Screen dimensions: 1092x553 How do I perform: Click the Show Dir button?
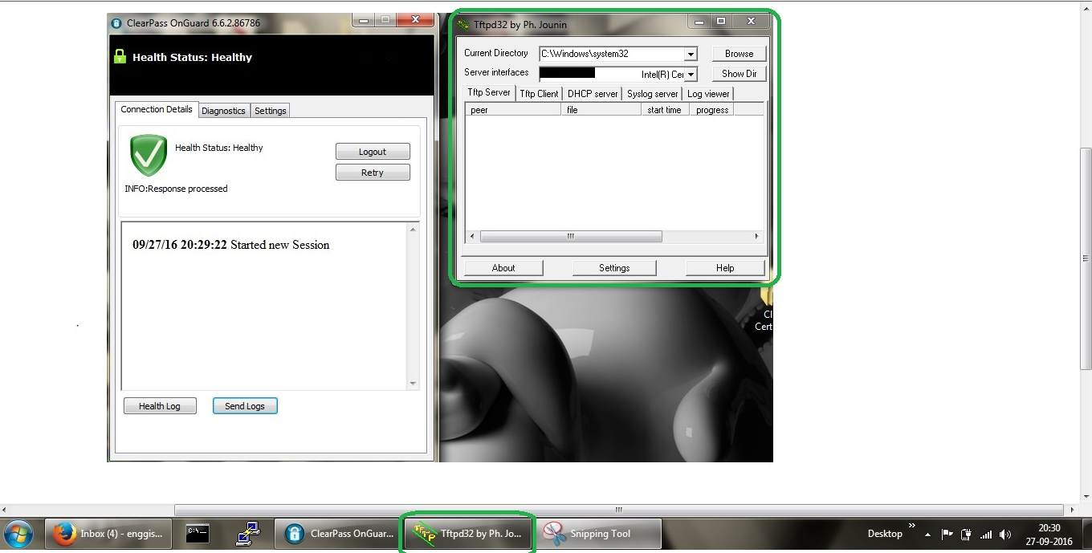(x=740, y=74)
